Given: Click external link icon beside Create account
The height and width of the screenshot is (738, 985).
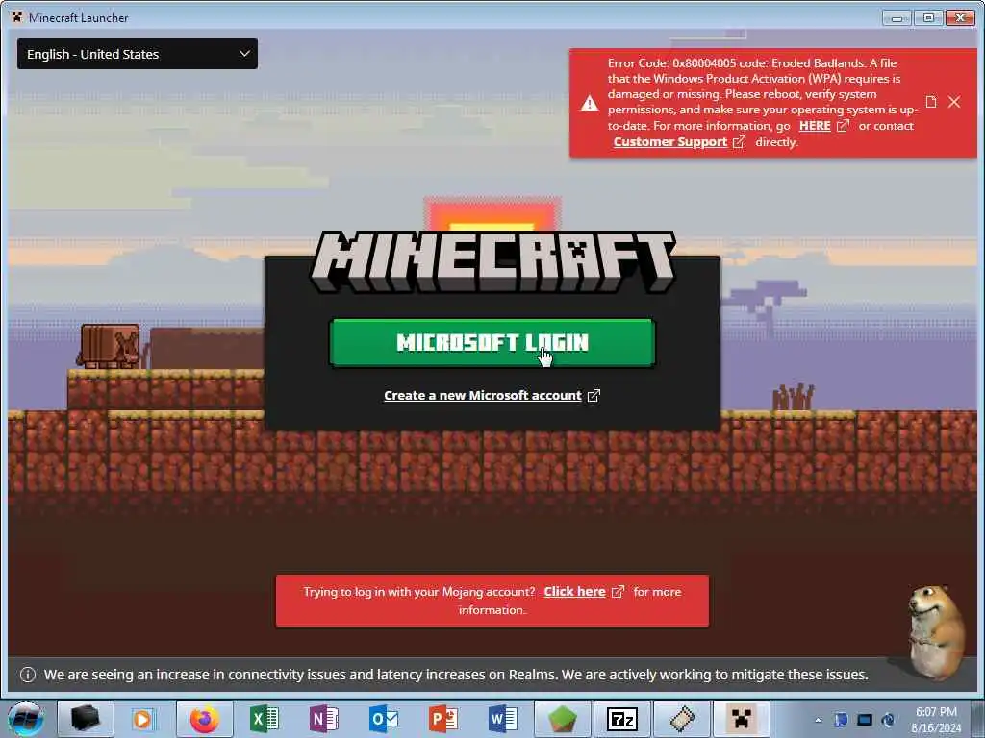Looking at the screenshot, I should (594, 395).
